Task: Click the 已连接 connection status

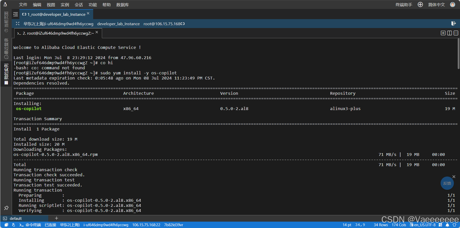Action: [50, 225]
